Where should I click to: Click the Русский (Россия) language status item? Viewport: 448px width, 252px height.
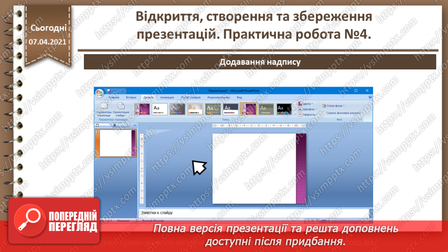(153, 221)
